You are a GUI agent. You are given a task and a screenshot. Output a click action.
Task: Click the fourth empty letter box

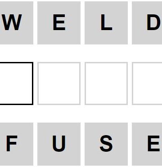147,83
